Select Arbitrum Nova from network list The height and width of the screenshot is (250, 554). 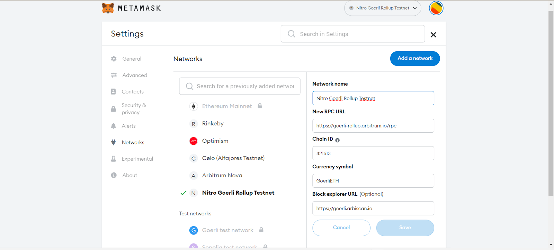[x=222, y=176]
